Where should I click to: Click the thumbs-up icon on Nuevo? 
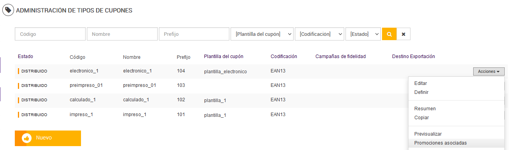27,138
